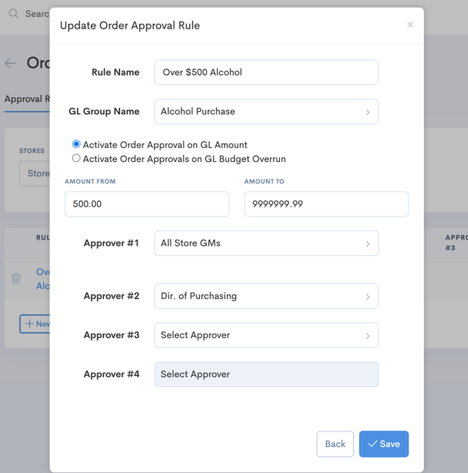The width and height of the screenshot is (468, 473).
Task: Open the Stores filter dropdown
Action: pyautogui.click(x=35, y=173)
